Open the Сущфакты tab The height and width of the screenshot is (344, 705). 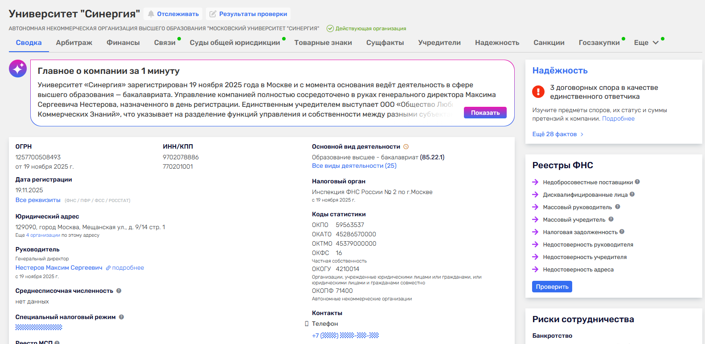385,43
